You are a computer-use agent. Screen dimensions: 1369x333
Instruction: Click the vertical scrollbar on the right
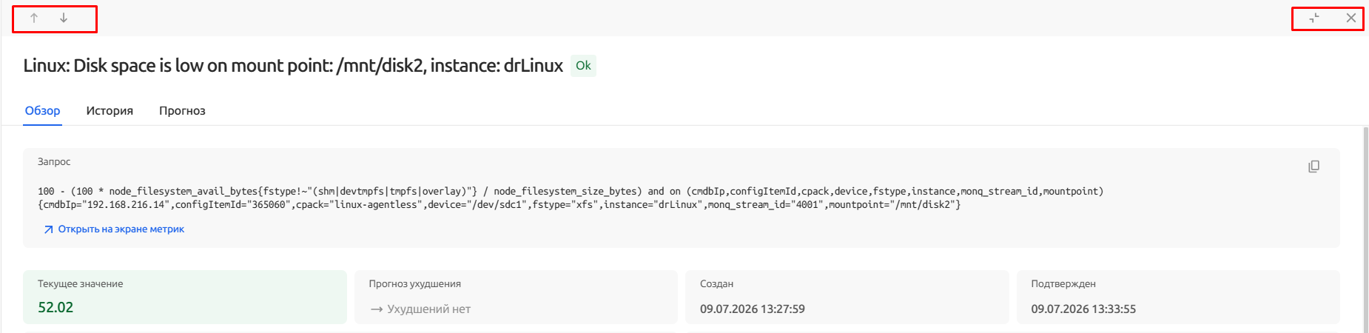[1365, 229]
